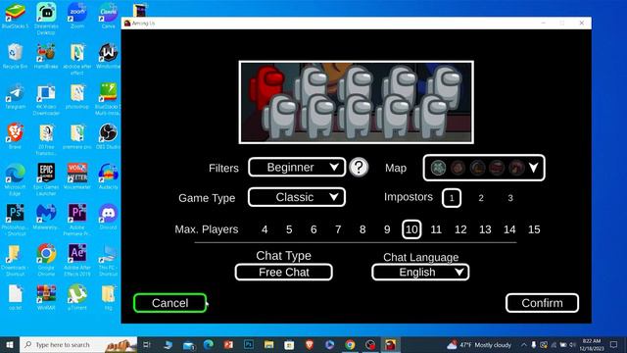Select the Brave desktop icon
Image resolution: width=627 pixels, height=353 pixels.
coord(16,136)
